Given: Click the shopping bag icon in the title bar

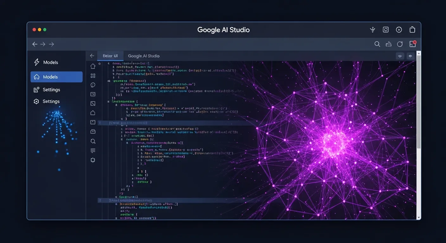Looking at the screenshot, I should click(412, 30).
